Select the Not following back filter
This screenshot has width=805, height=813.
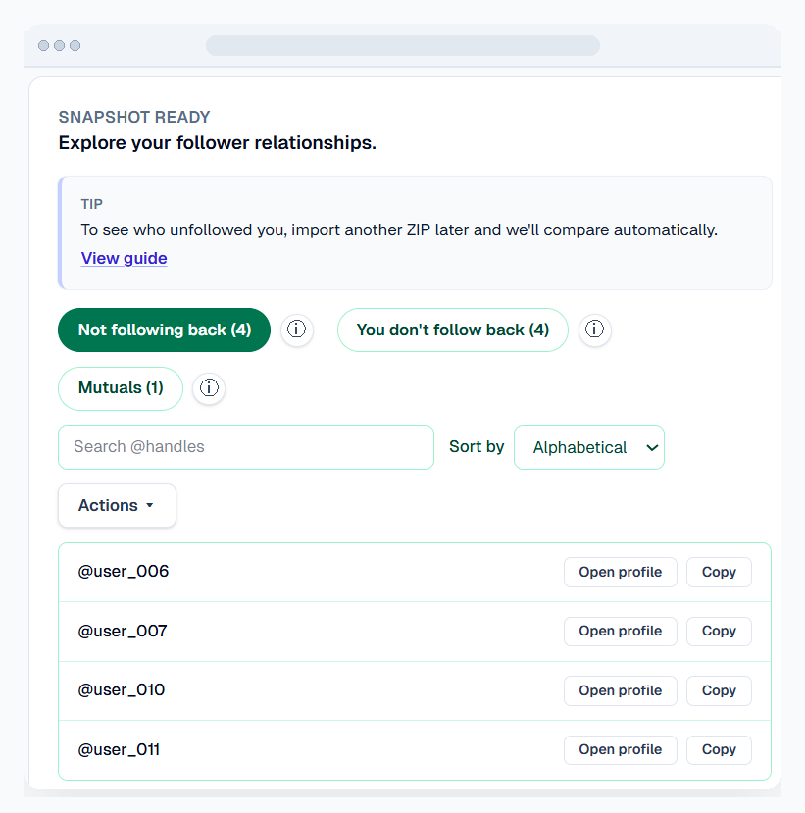[x=164, y=330]
